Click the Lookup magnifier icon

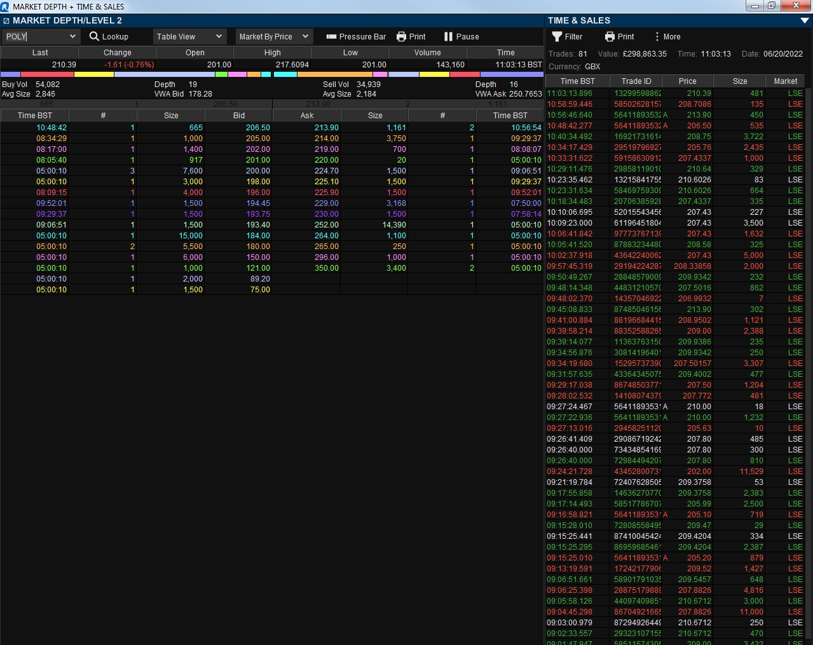(94, 36)
